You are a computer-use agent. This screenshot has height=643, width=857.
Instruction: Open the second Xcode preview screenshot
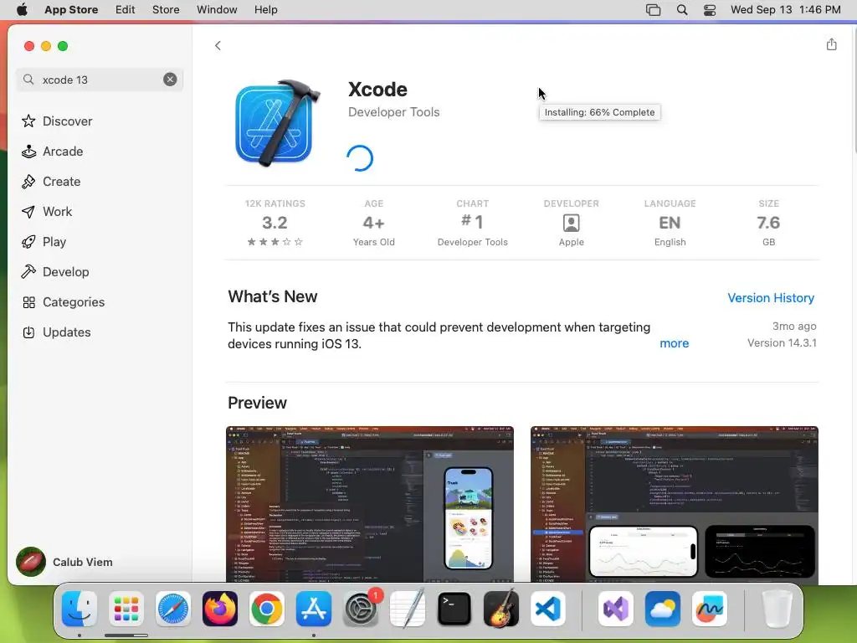pyautogui.click(x=674, y=504)
